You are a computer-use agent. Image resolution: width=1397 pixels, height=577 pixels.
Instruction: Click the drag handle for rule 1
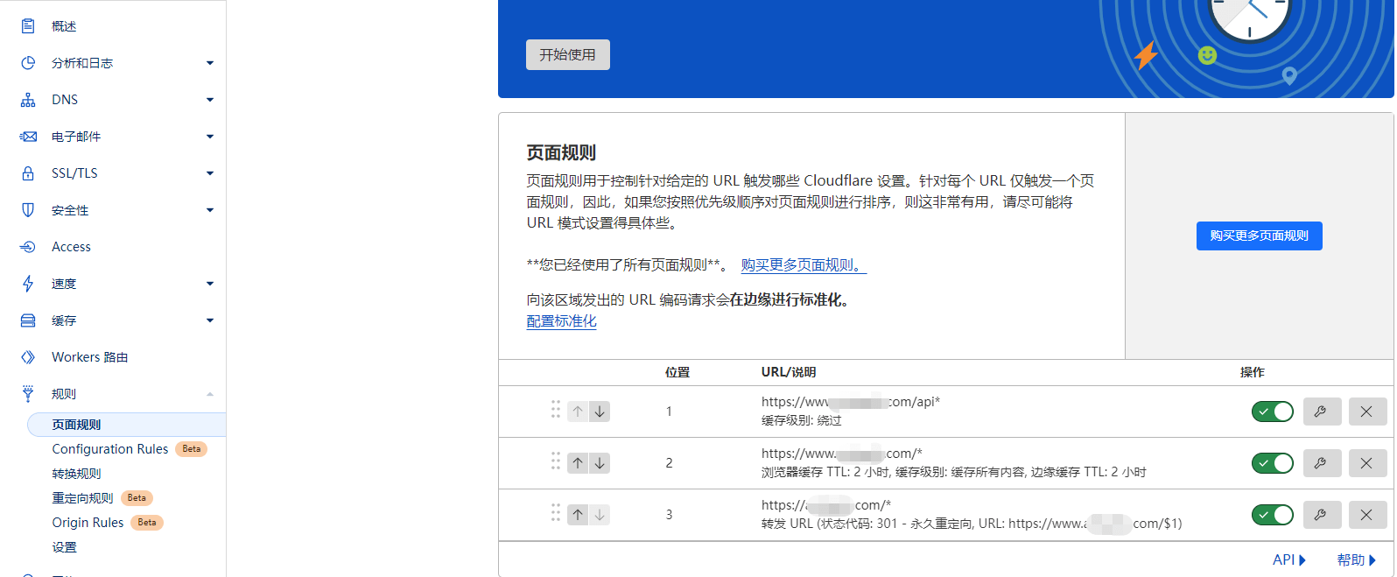[556, 410]
